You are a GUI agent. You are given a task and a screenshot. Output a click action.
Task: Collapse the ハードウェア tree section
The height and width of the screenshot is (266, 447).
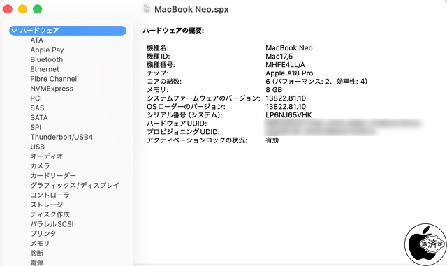(14, 31)
